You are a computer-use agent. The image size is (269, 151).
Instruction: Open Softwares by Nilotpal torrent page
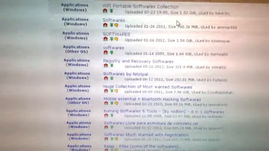(x=126, y=74)
